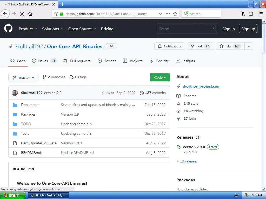The width and height of the screenshot is (266, 199).
Task: Open the green Code dropdown button
Action: pos(160,77)
